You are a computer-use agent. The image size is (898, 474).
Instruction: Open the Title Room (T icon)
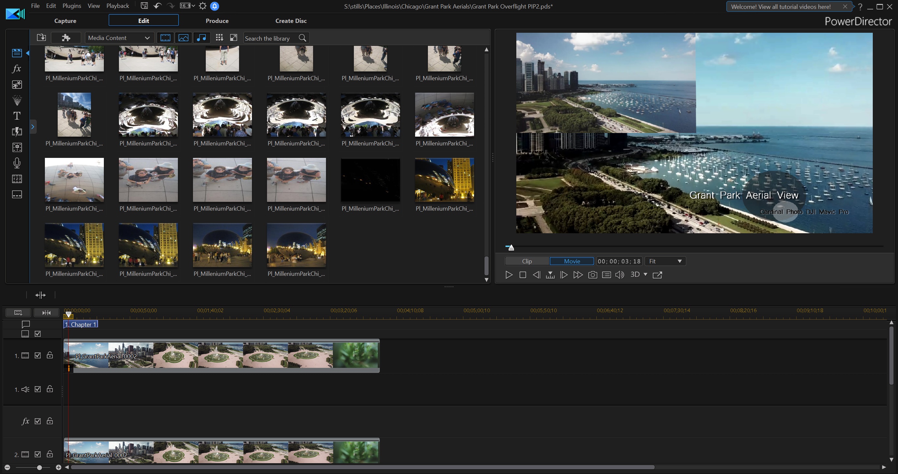point(17,116)
